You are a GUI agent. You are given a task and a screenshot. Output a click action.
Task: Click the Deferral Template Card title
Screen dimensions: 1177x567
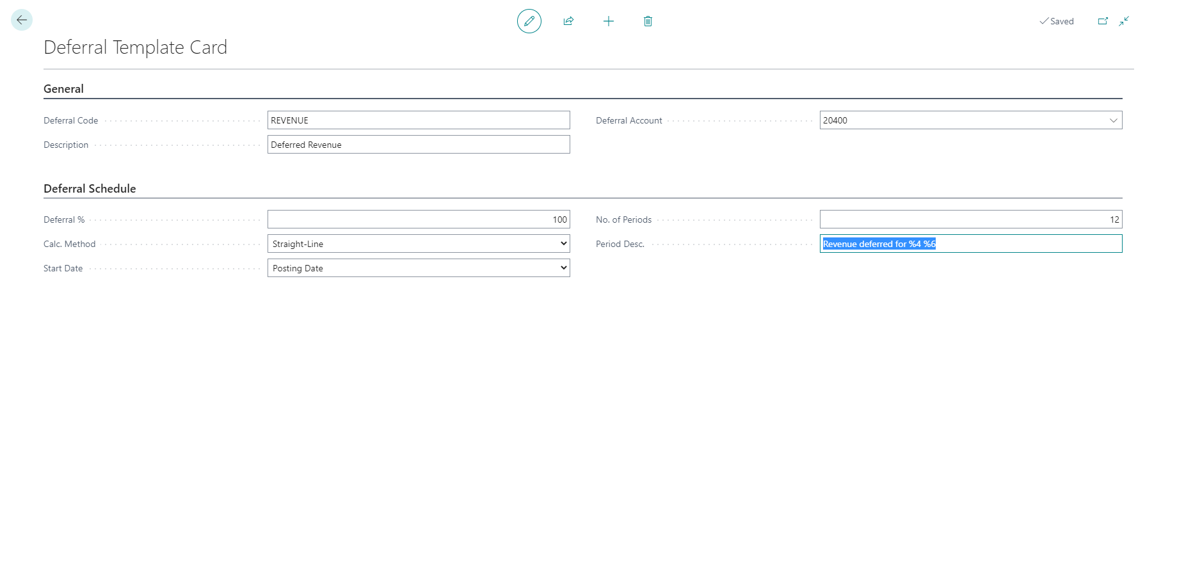point(135,47)
